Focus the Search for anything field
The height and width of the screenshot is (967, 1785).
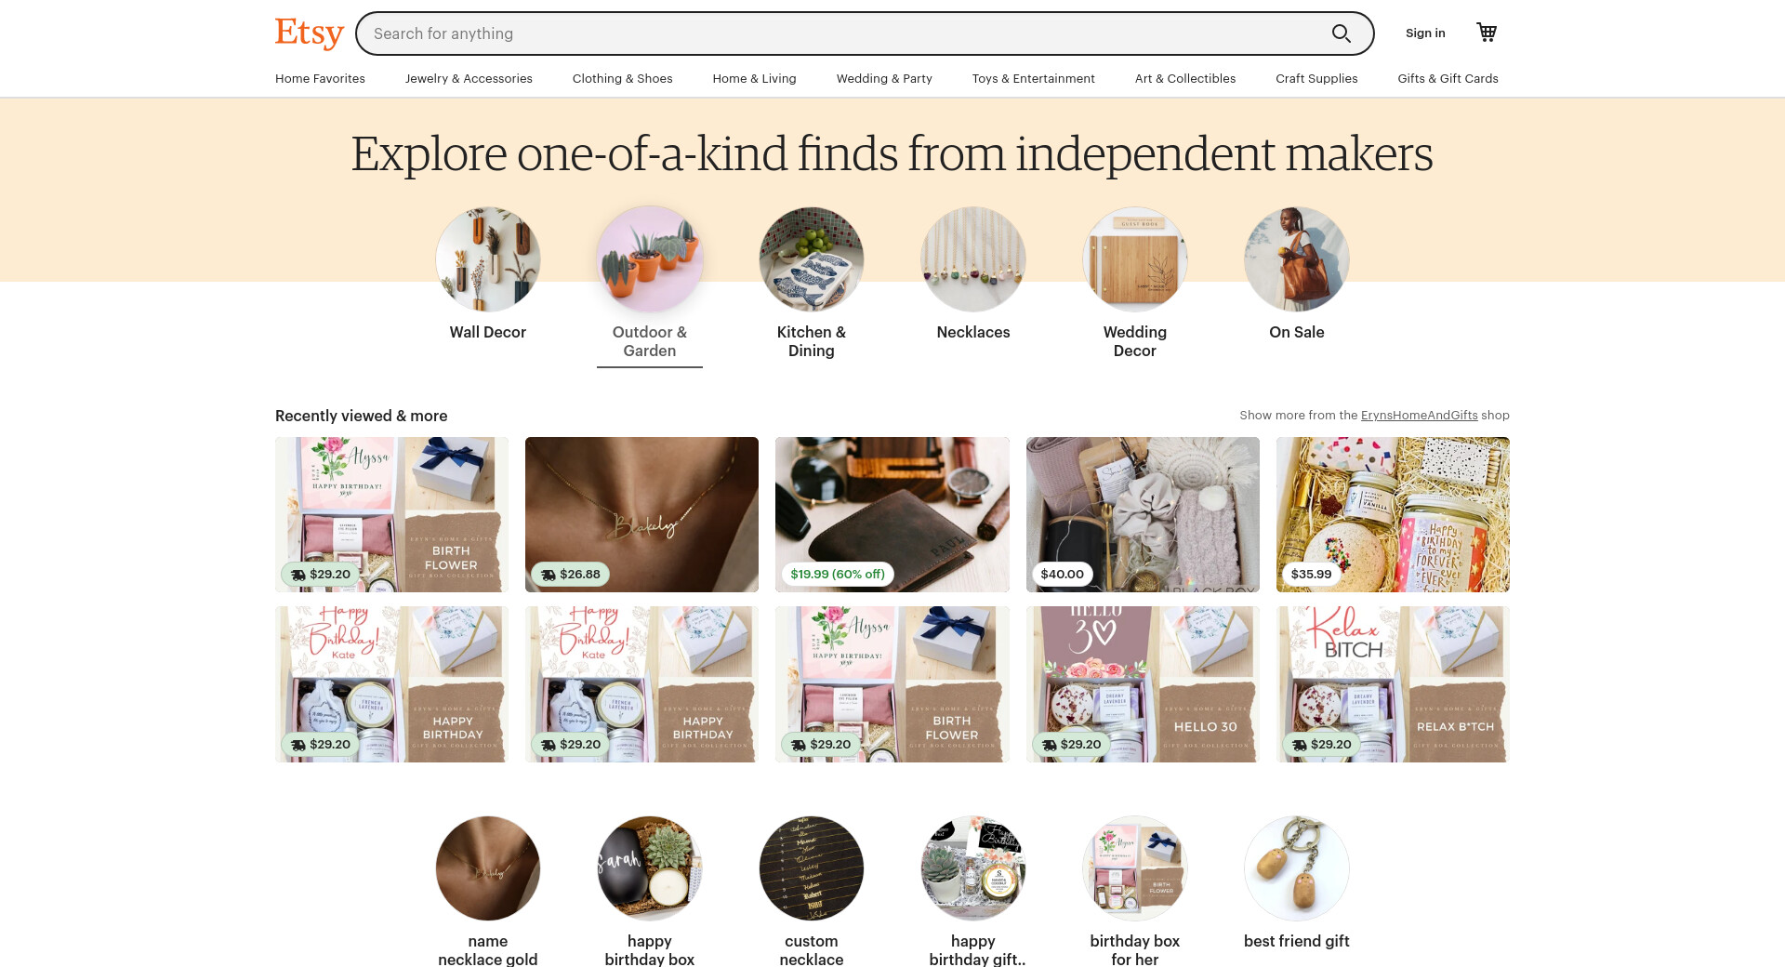(x=846, y=33)
